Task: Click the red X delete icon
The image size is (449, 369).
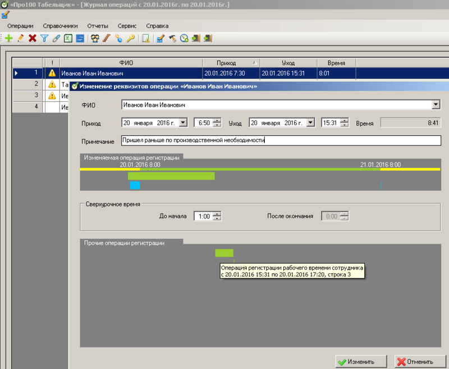Action: click(x=33, y=38)
